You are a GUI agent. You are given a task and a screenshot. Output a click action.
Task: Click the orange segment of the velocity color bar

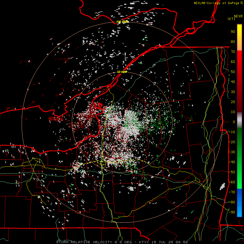click(x=239, y=46)
